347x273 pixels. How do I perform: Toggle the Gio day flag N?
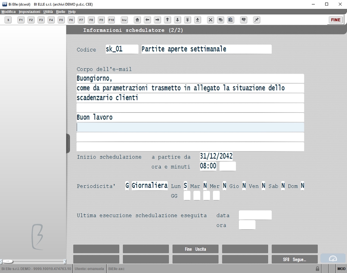click(244, 186)
